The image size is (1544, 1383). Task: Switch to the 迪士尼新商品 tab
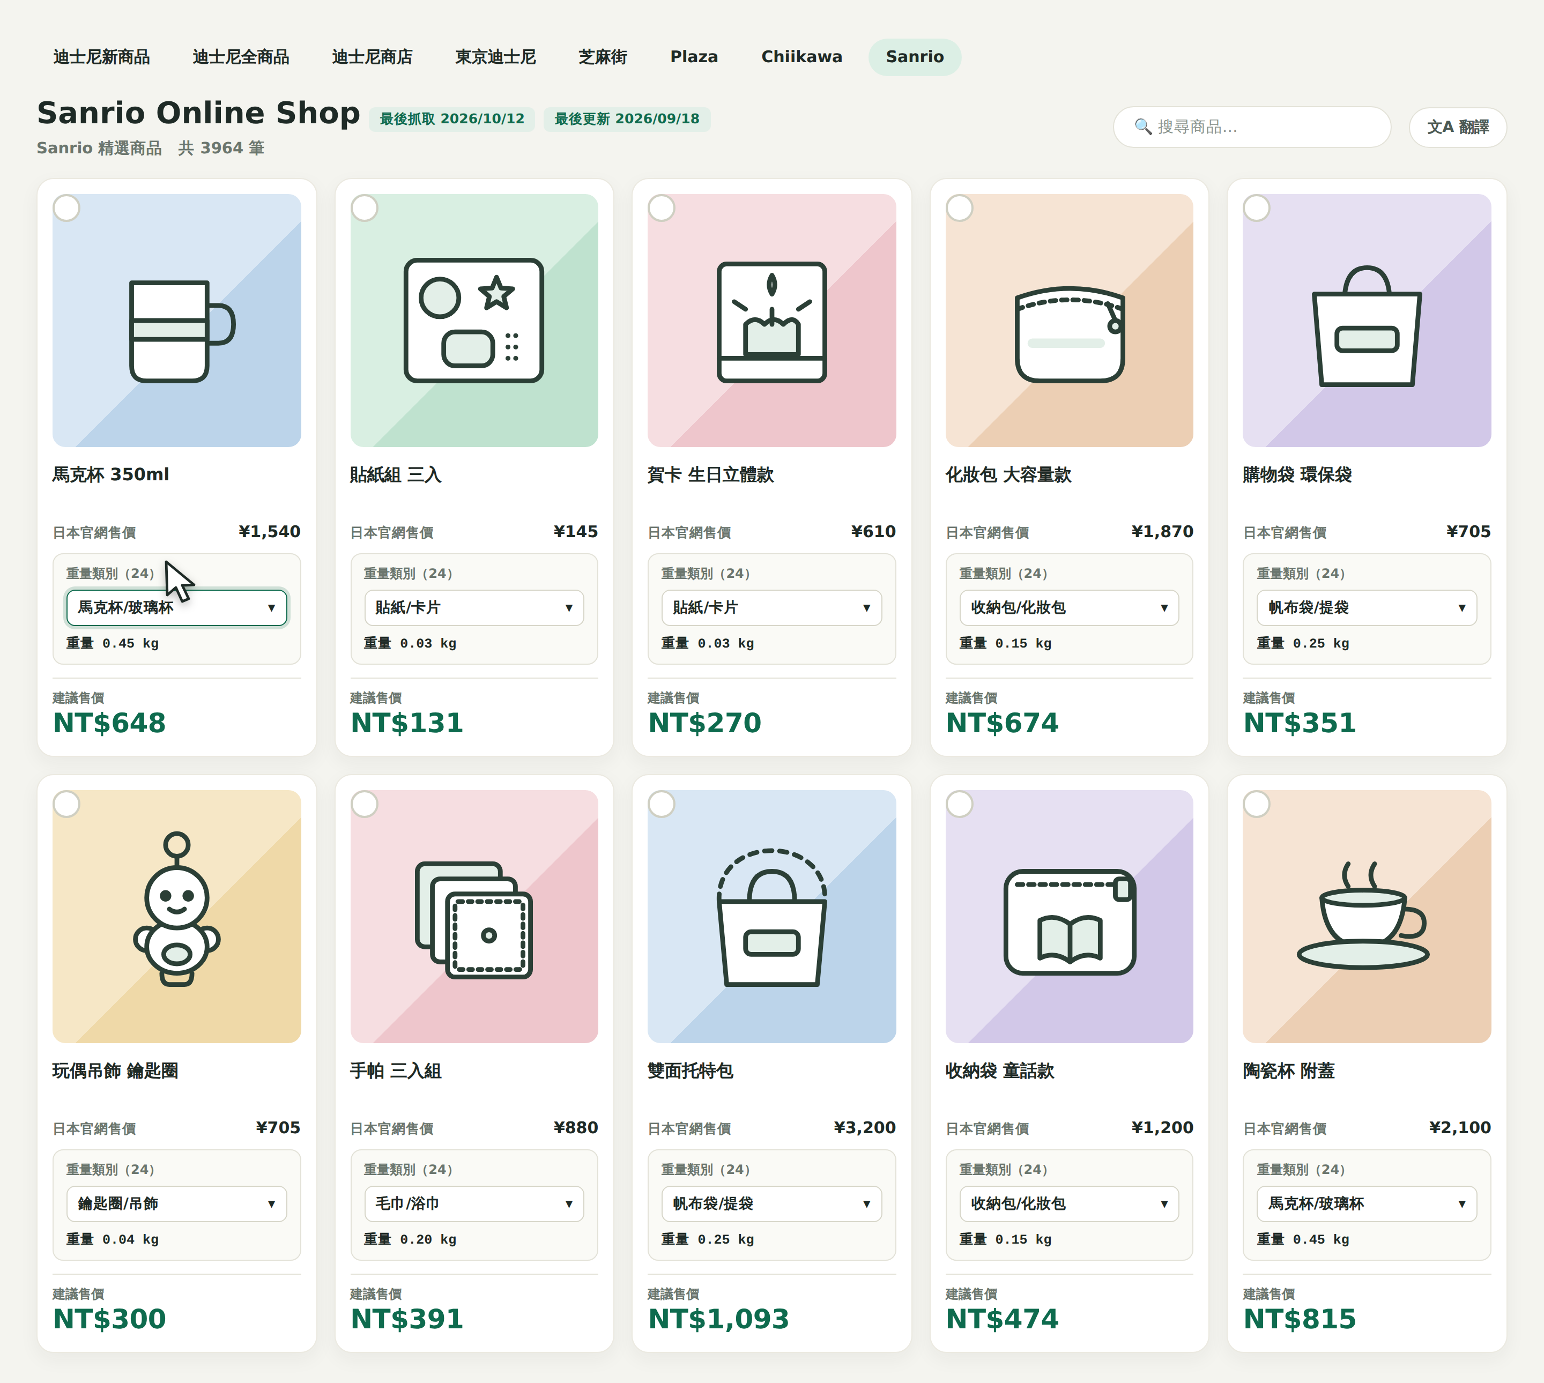(x=101, y=57)
